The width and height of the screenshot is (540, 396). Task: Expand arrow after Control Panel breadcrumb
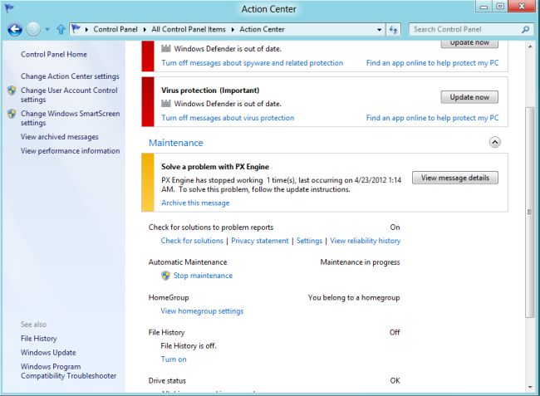pos(145,30)
